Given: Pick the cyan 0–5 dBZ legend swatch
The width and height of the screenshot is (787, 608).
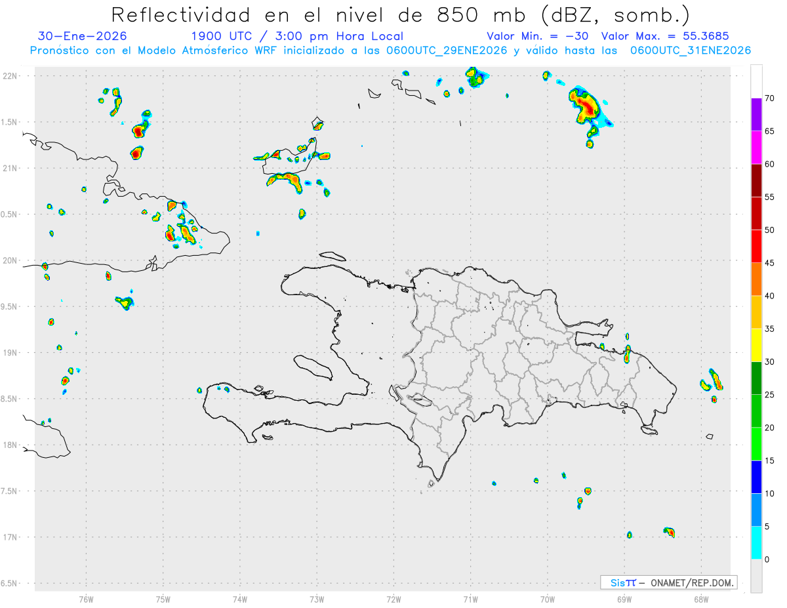Looking at the screenshot, I should [x=756, y=542].
